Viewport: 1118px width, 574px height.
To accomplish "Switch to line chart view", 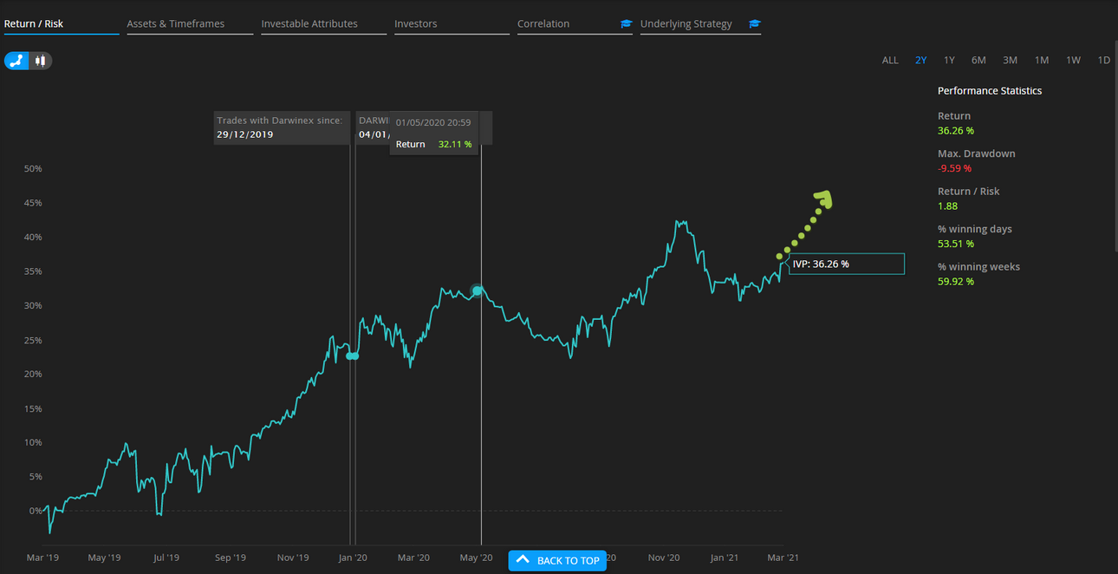I will pos(16,61).
